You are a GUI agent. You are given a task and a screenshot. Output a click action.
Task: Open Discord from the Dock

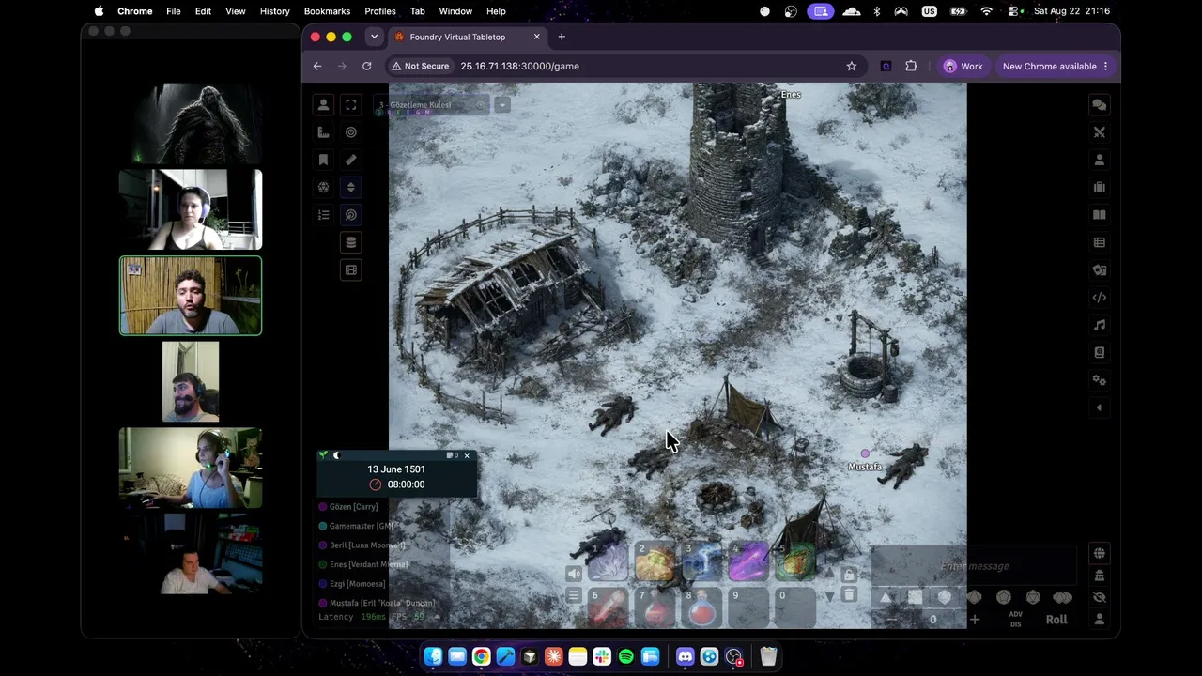tap(685, 657)
